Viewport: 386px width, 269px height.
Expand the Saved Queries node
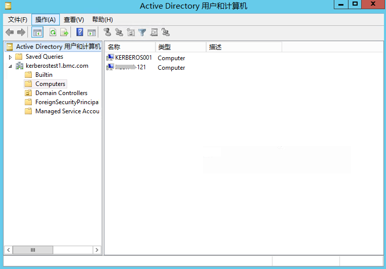10,57
